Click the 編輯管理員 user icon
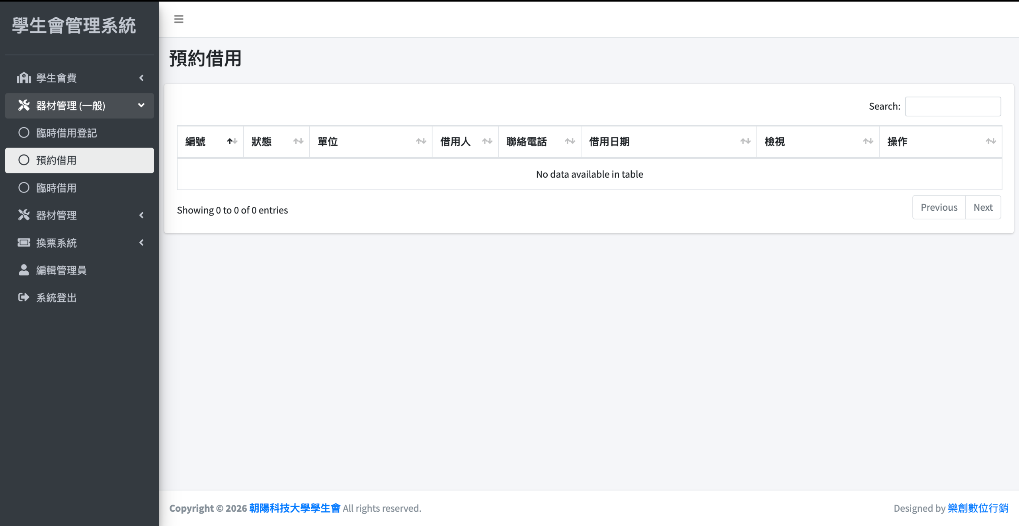Screen dimensions: 1019x526 [24, 270]
